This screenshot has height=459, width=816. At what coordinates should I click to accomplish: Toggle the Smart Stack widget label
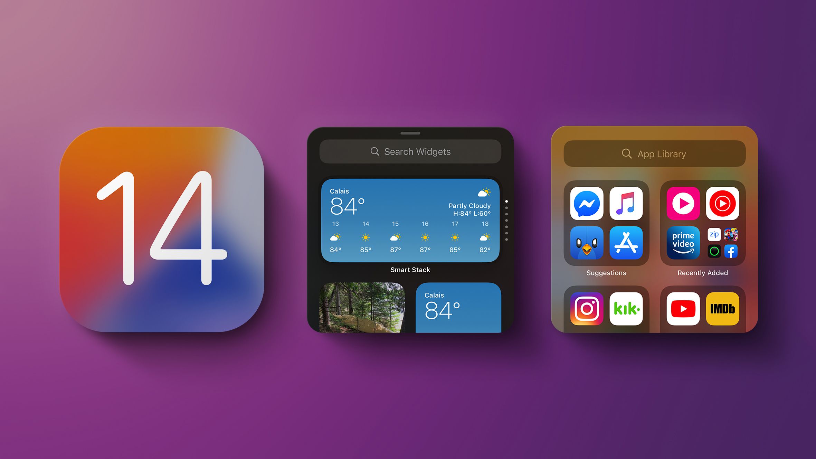(x=410, y=270)
